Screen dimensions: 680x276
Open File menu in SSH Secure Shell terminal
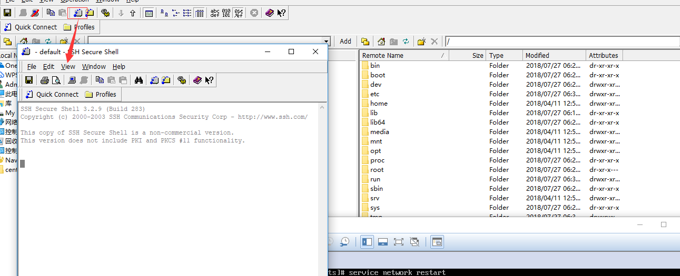coord(32,66)
